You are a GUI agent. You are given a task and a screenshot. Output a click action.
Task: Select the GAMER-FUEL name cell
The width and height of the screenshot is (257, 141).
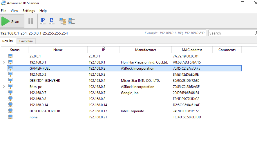(x=40, y=68)
